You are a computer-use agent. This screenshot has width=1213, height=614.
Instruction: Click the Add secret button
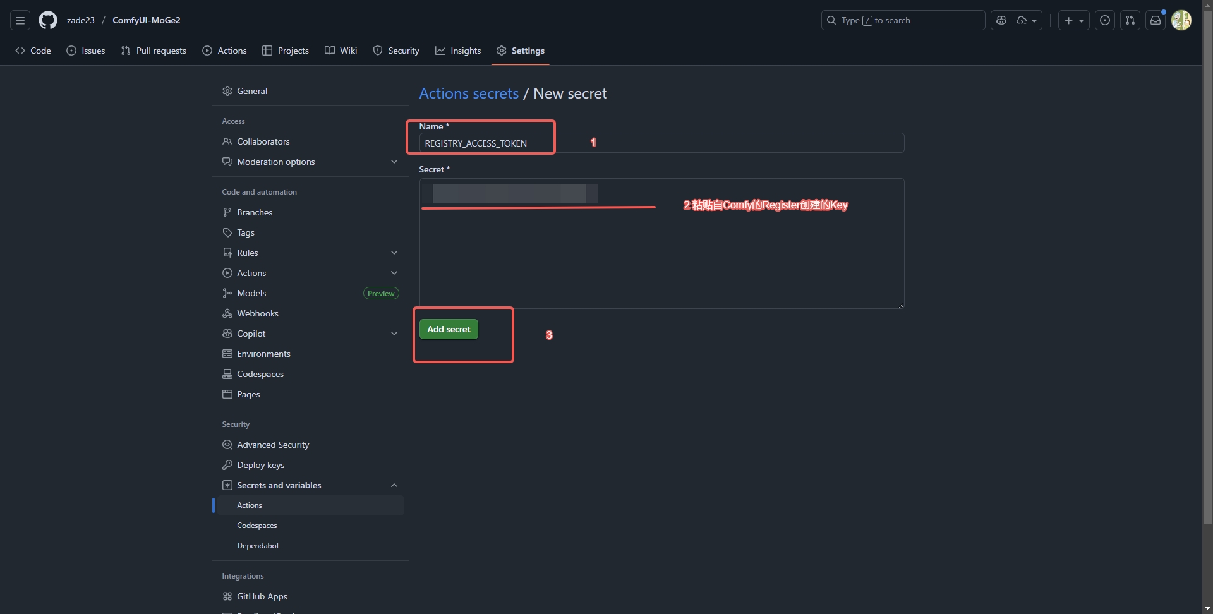point(449,329)
